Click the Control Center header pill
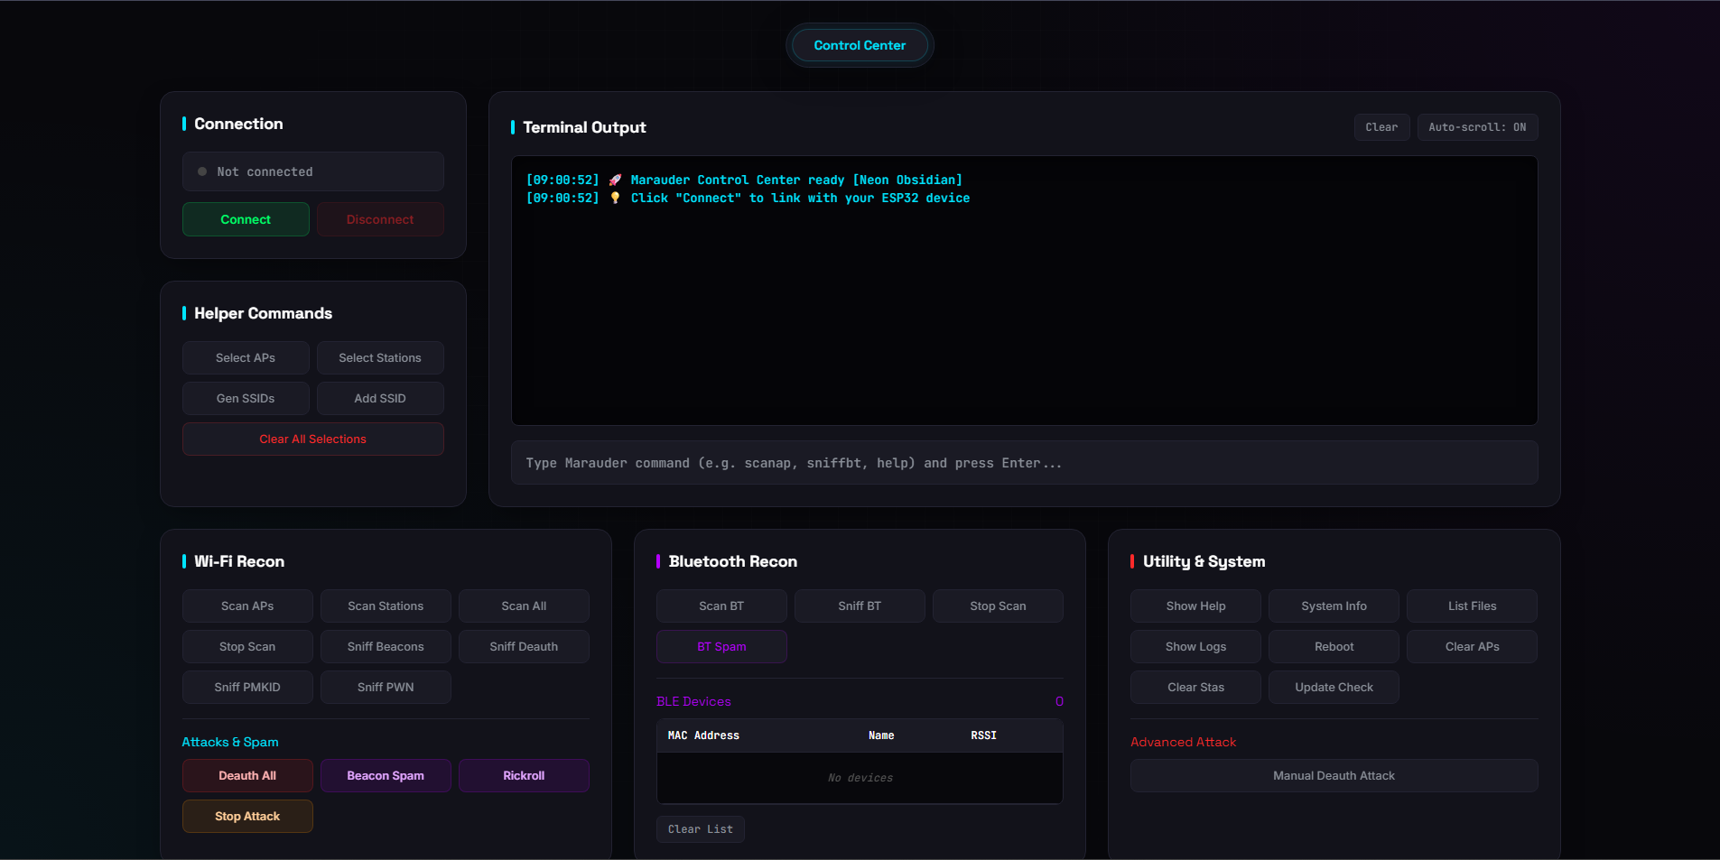Screen dimensions: 1720x860 tap(860, 45)
